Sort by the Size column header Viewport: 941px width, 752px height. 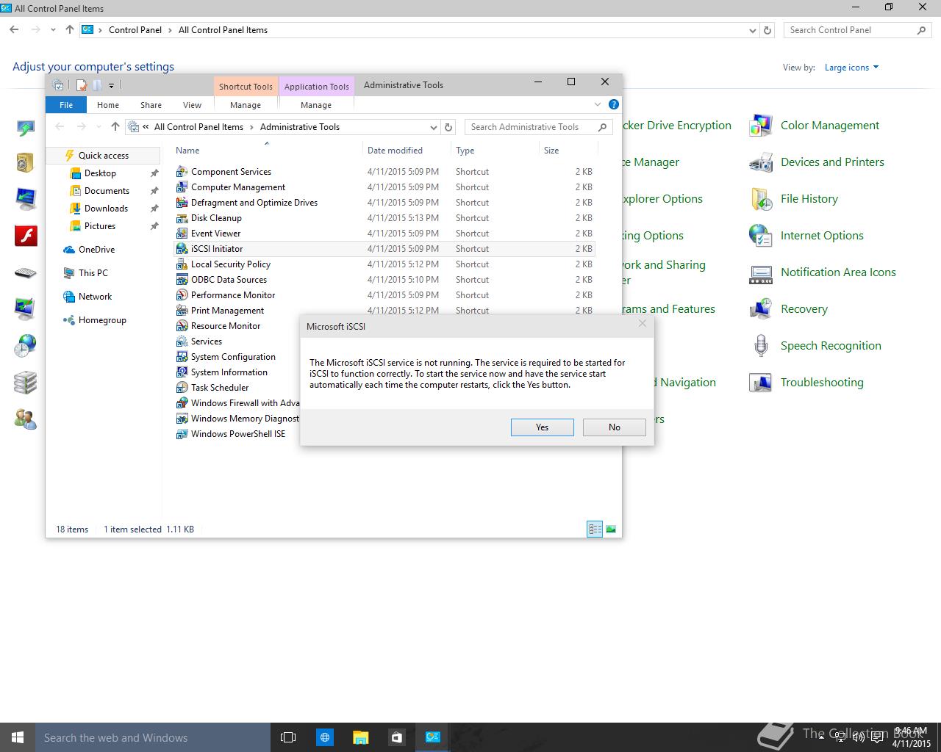coord(551,151)
